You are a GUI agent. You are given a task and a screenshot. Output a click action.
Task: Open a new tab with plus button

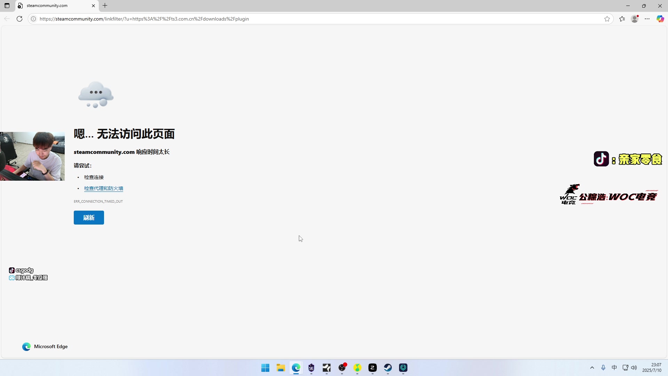105,6
